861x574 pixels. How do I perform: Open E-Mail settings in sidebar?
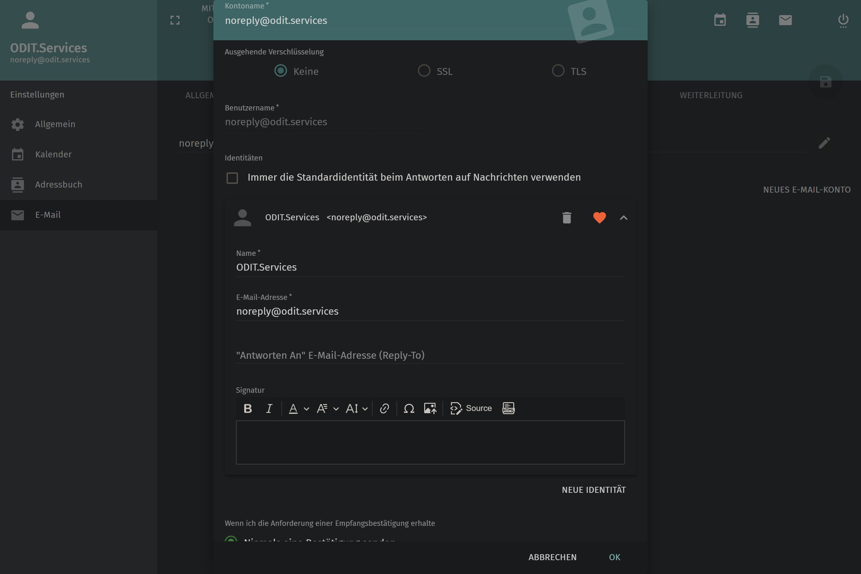pos(48,215)
